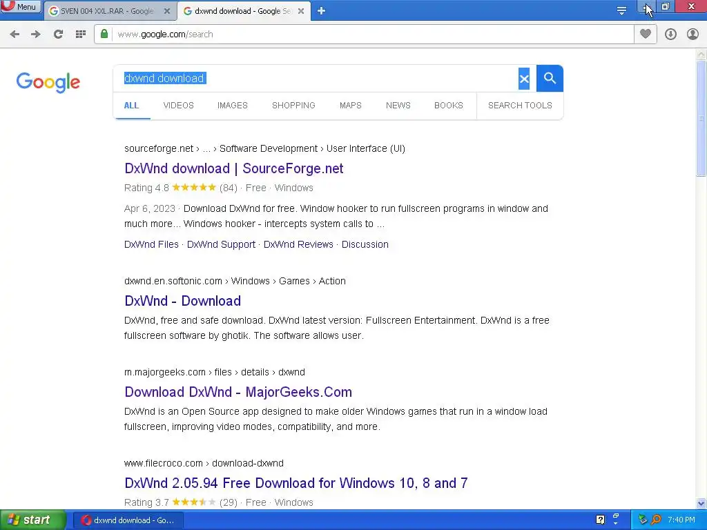Image resolution: width=707 pixels, height=530 pixels.
Task: Close the SVEN 004 XXL.RAR tab
Action: point(167,11)
